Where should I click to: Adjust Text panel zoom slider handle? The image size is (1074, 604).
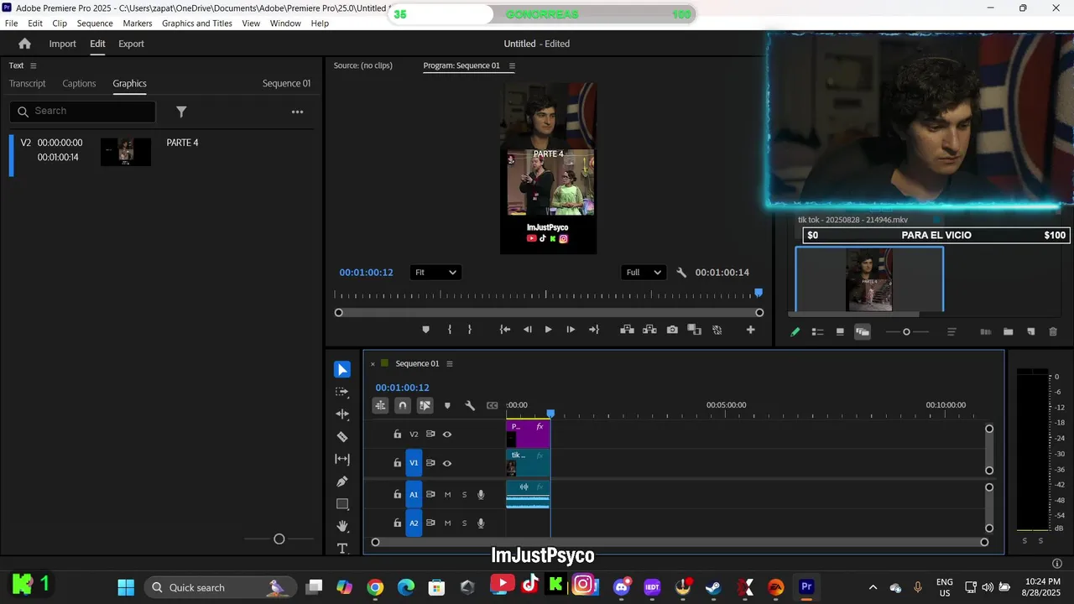(279, 539)
